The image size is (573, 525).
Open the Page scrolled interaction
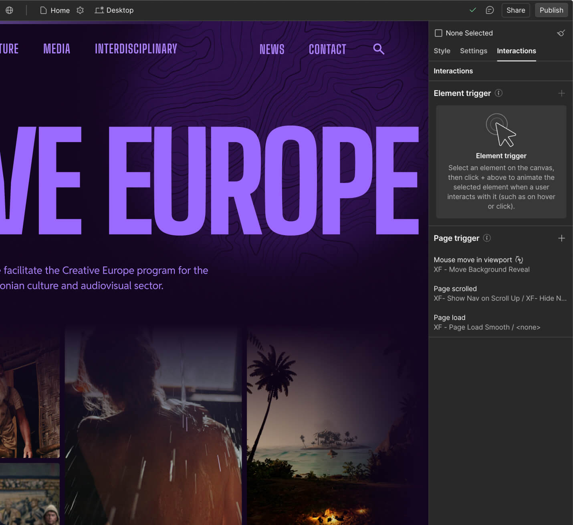click(x=500, y=293)
